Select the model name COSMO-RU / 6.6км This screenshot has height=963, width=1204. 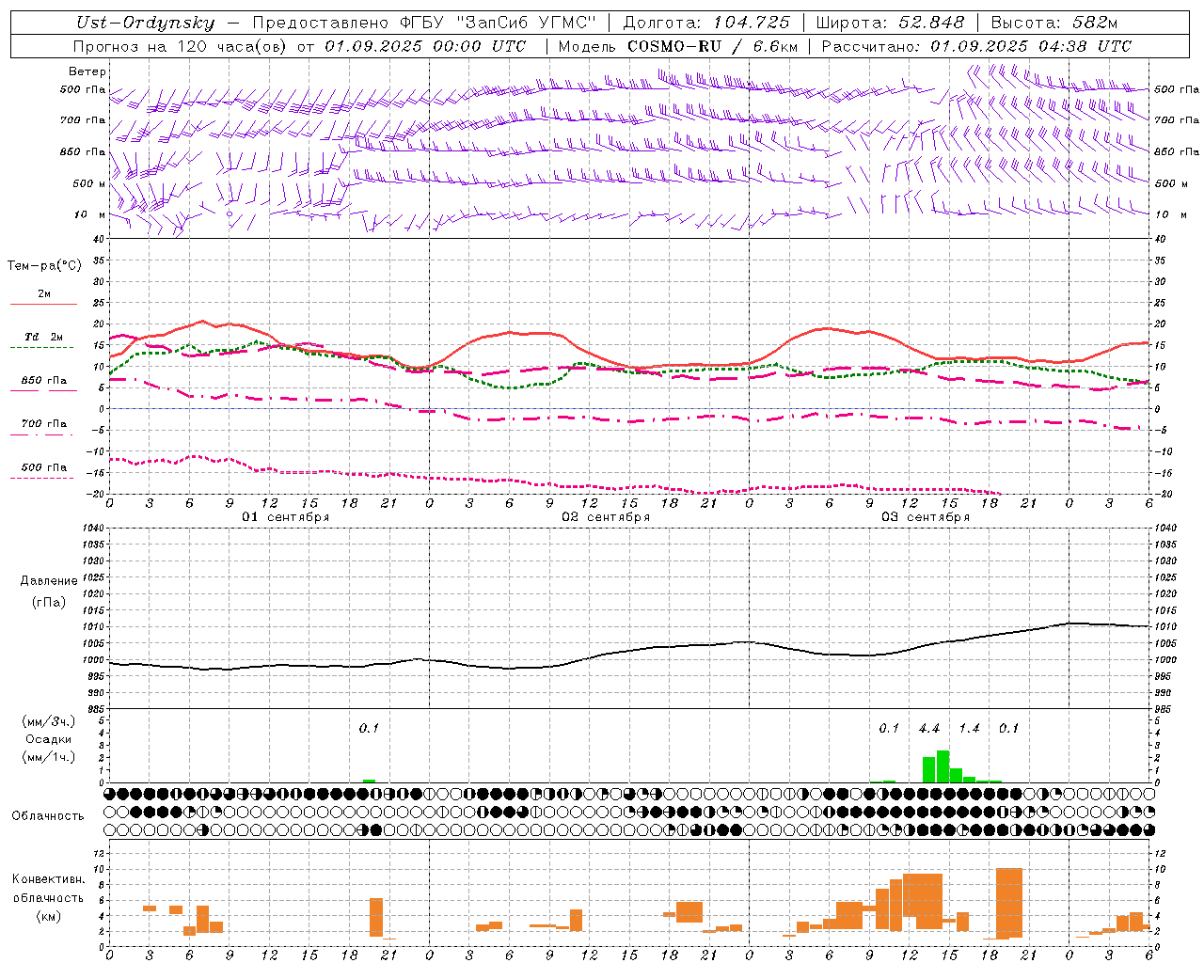(712, 46)
